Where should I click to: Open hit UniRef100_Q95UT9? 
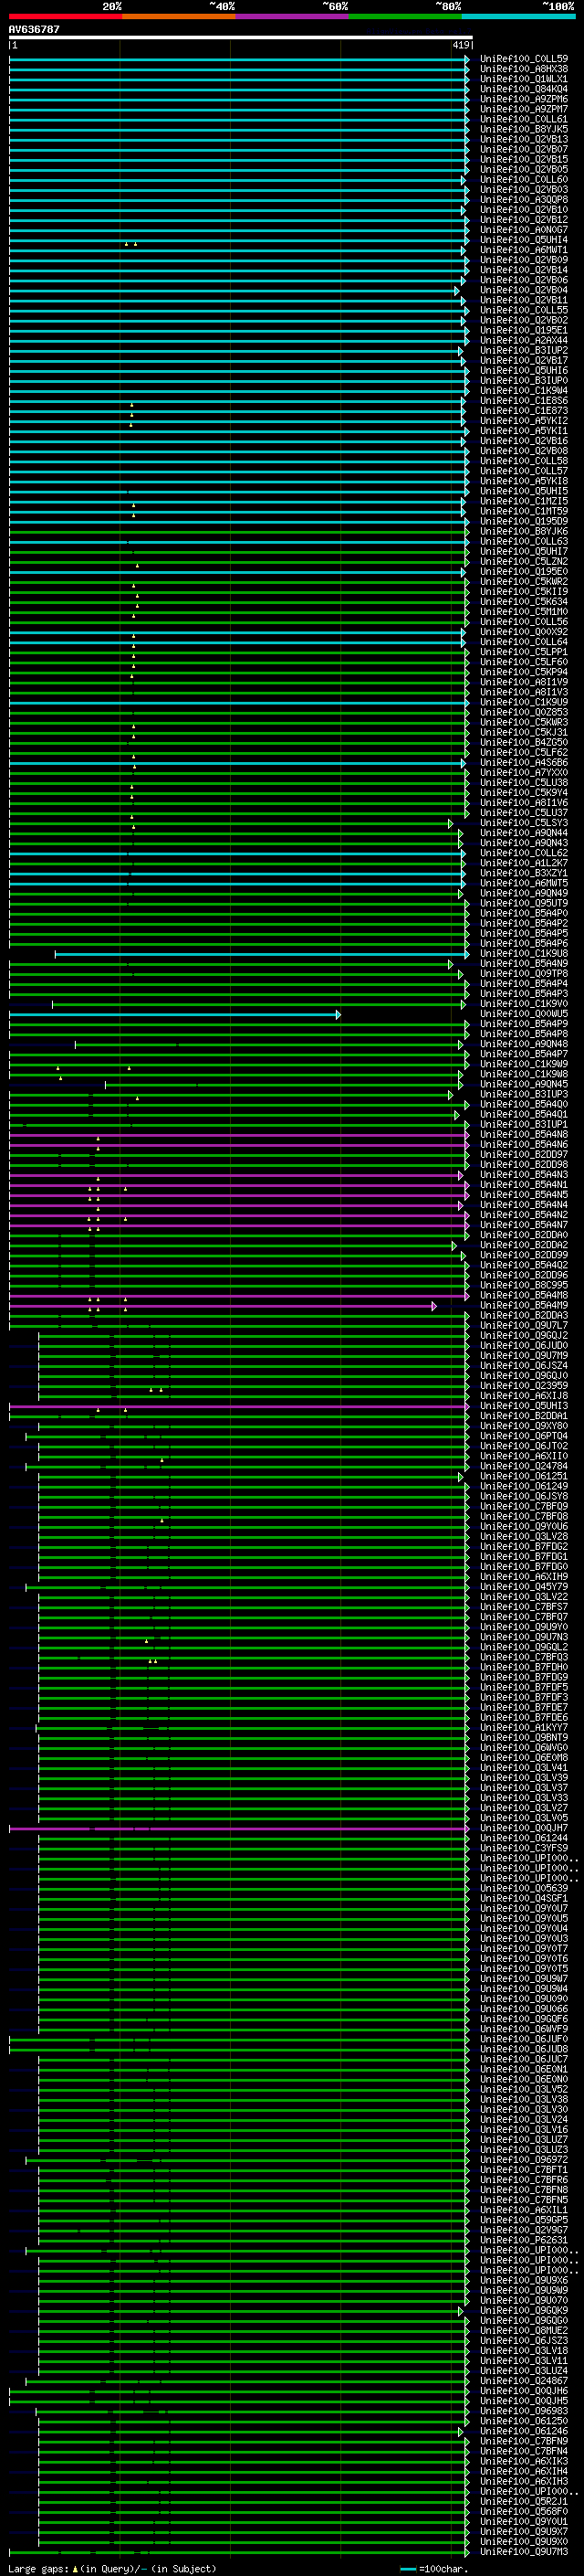tap(523, 903)
